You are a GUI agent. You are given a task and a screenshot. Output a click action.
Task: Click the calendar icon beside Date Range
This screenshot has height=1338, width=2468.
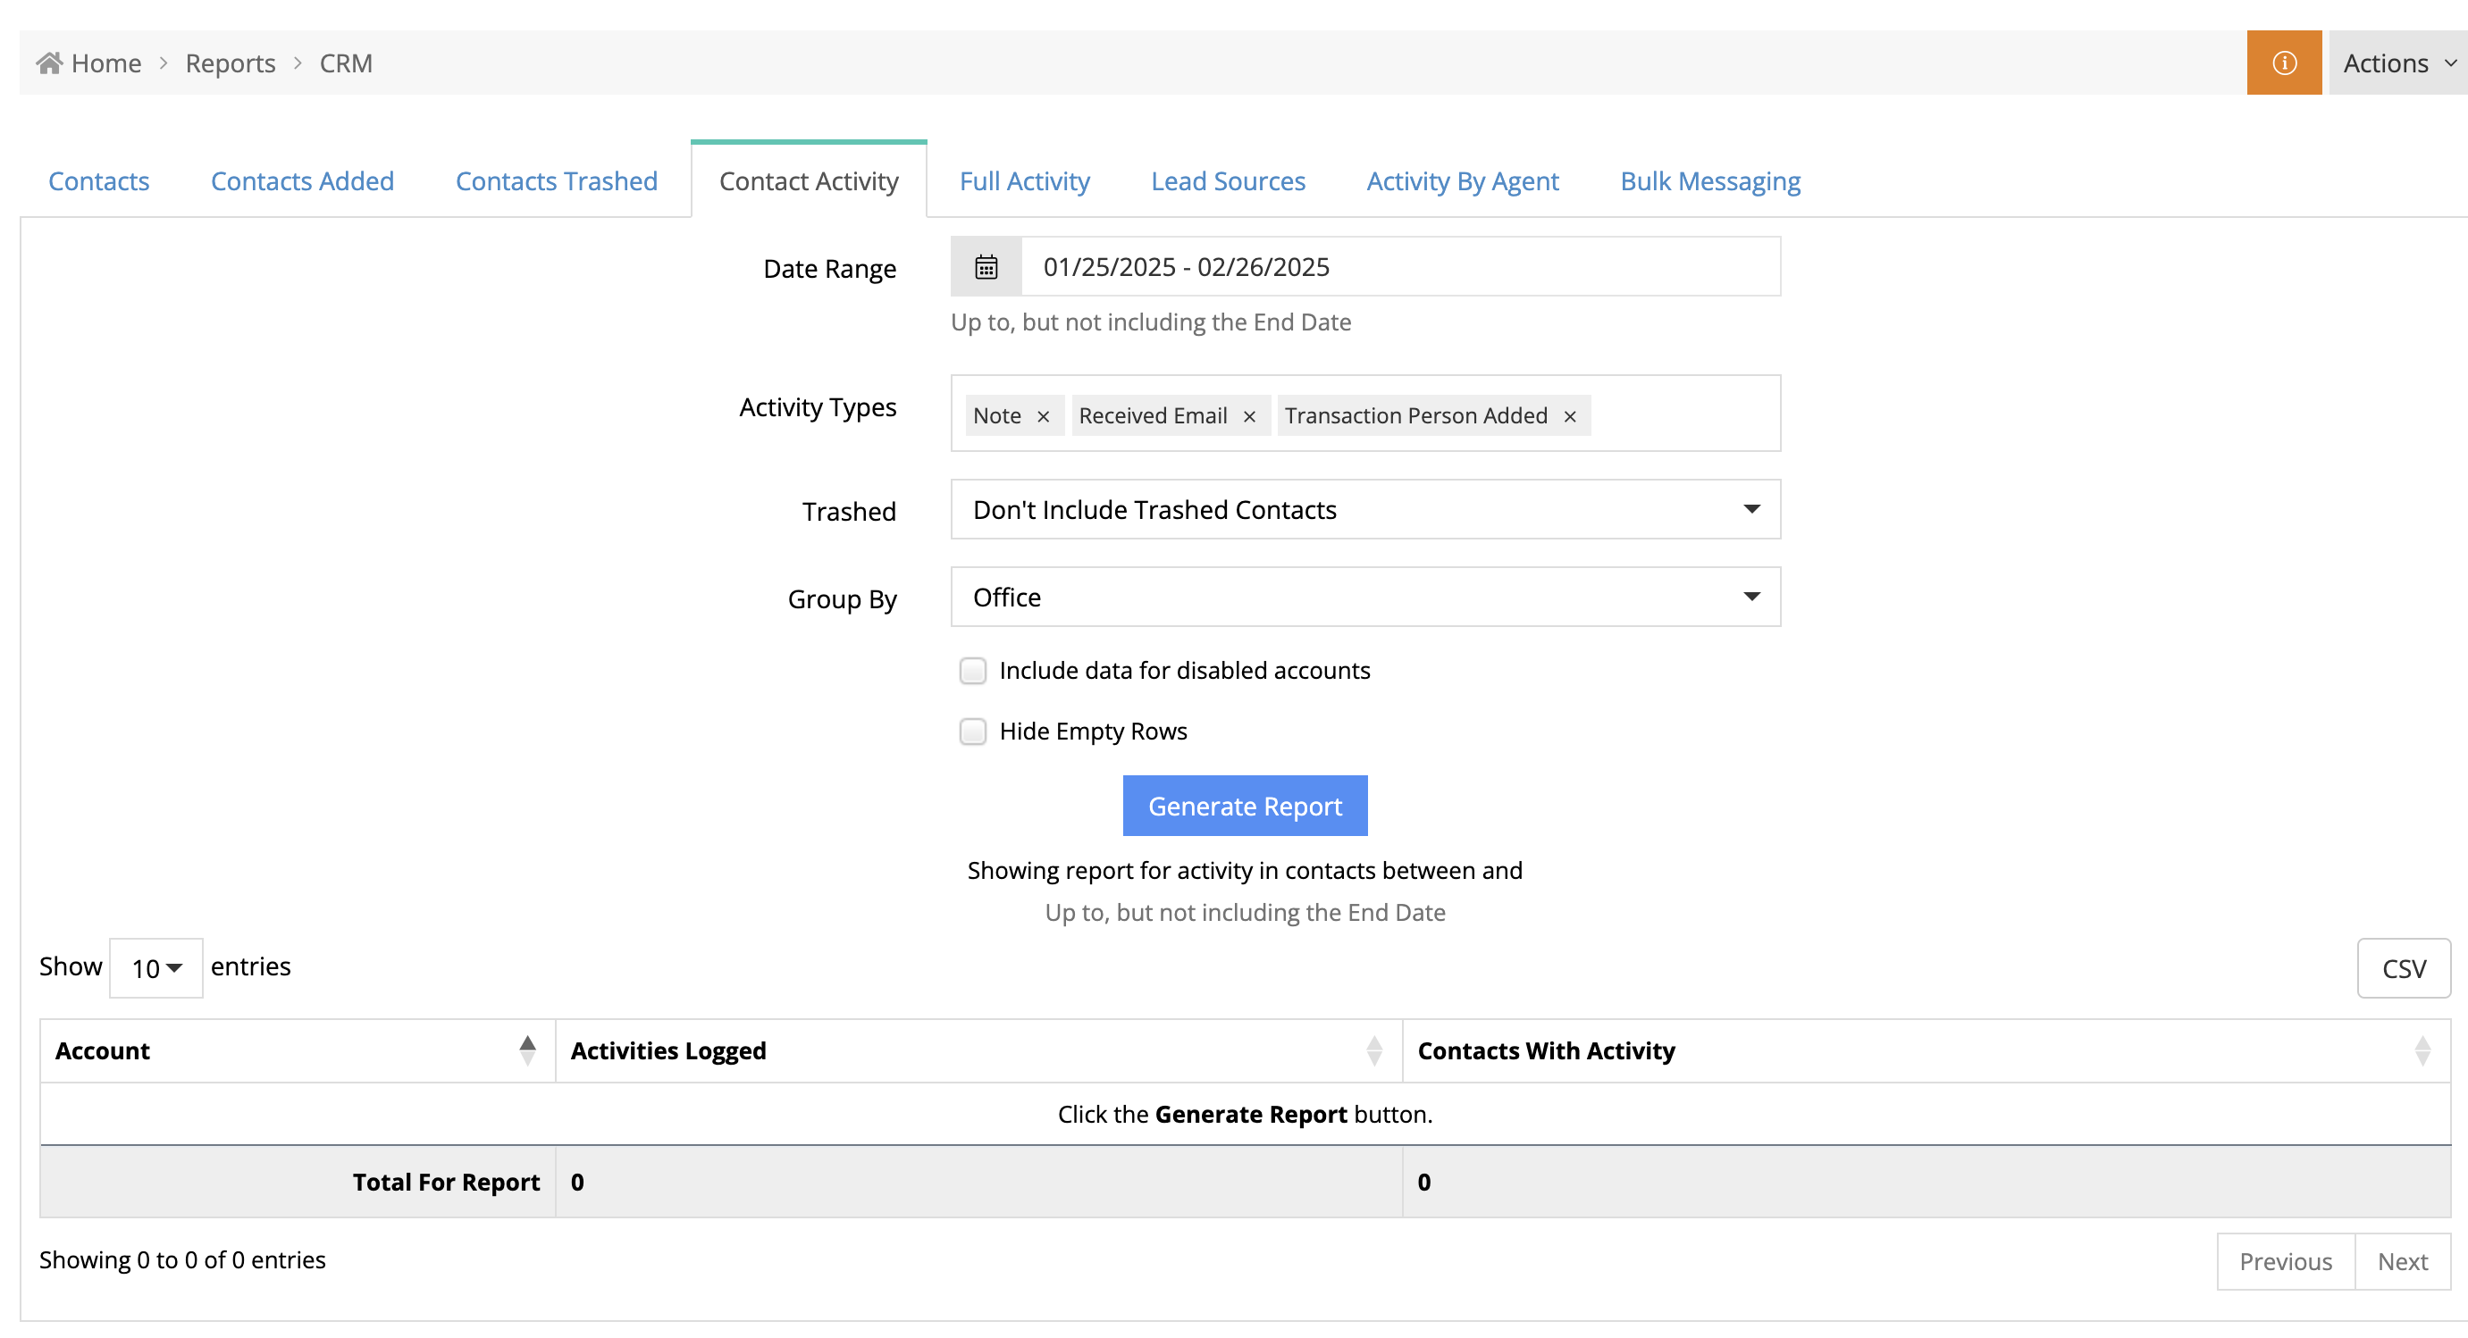tap(986, 267)
